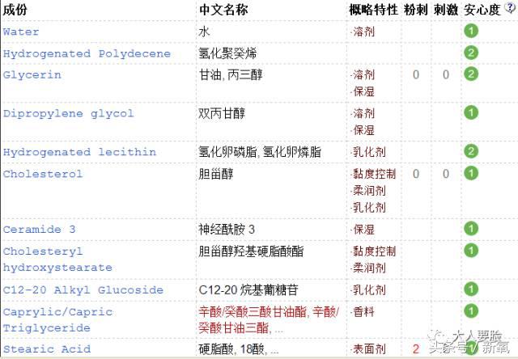This screenshot has width=518, height=359.
Task: Open the Hydrogenated lecithin link
Action: [79, 152]
